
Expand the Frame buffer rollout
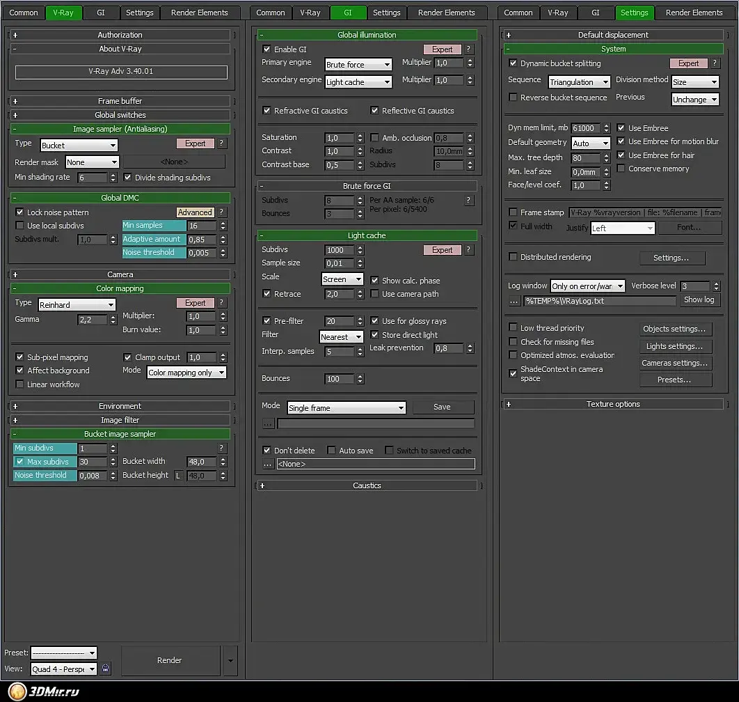pos(120,101)
